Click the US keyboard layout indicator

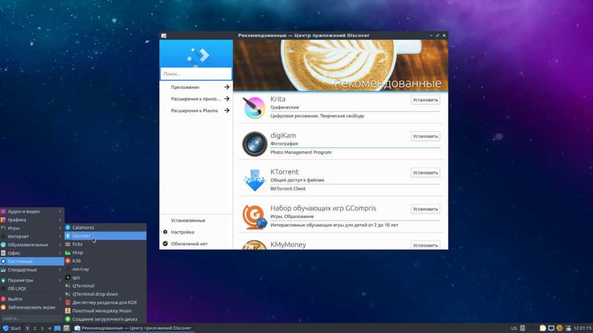514,328
